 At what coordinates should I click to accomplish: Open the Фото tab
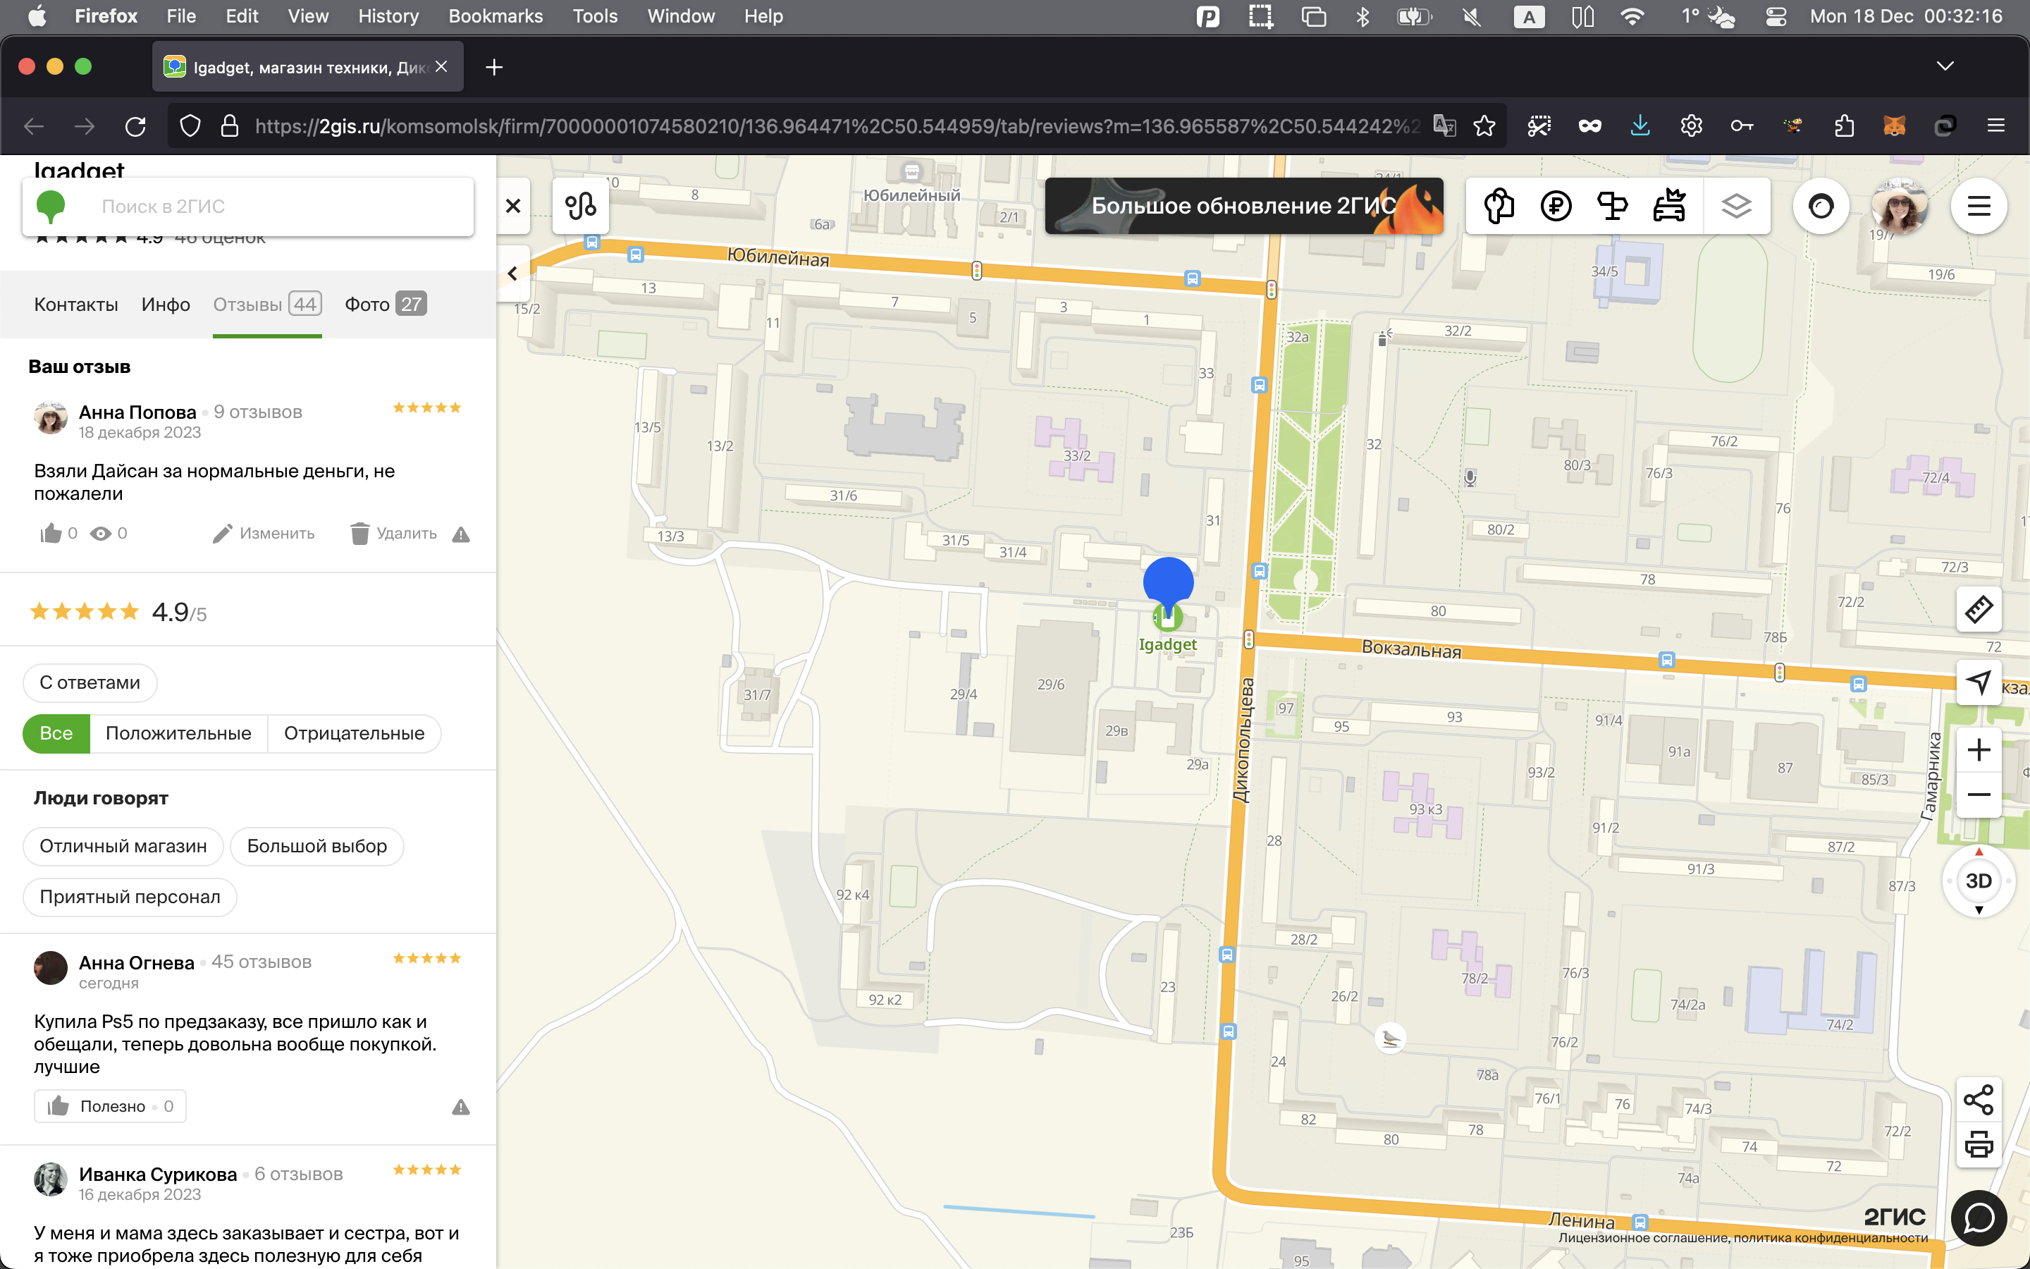coord(386,305)
